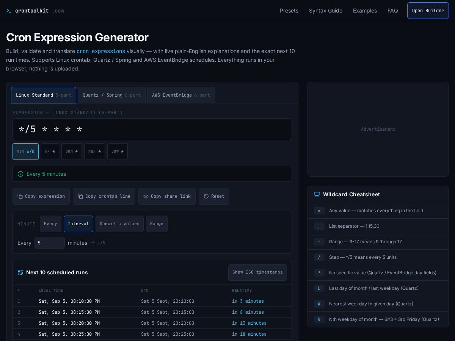Screen dimensions: 455x341
Task: Click the crontoolkit .com home link
Action: (x=35, y=11)
